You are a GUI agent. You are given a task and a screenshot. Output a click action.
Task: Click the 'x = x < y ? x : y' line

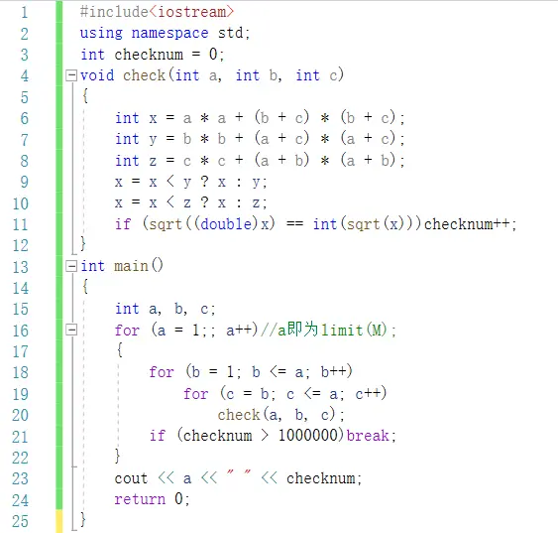coord(190,182)
